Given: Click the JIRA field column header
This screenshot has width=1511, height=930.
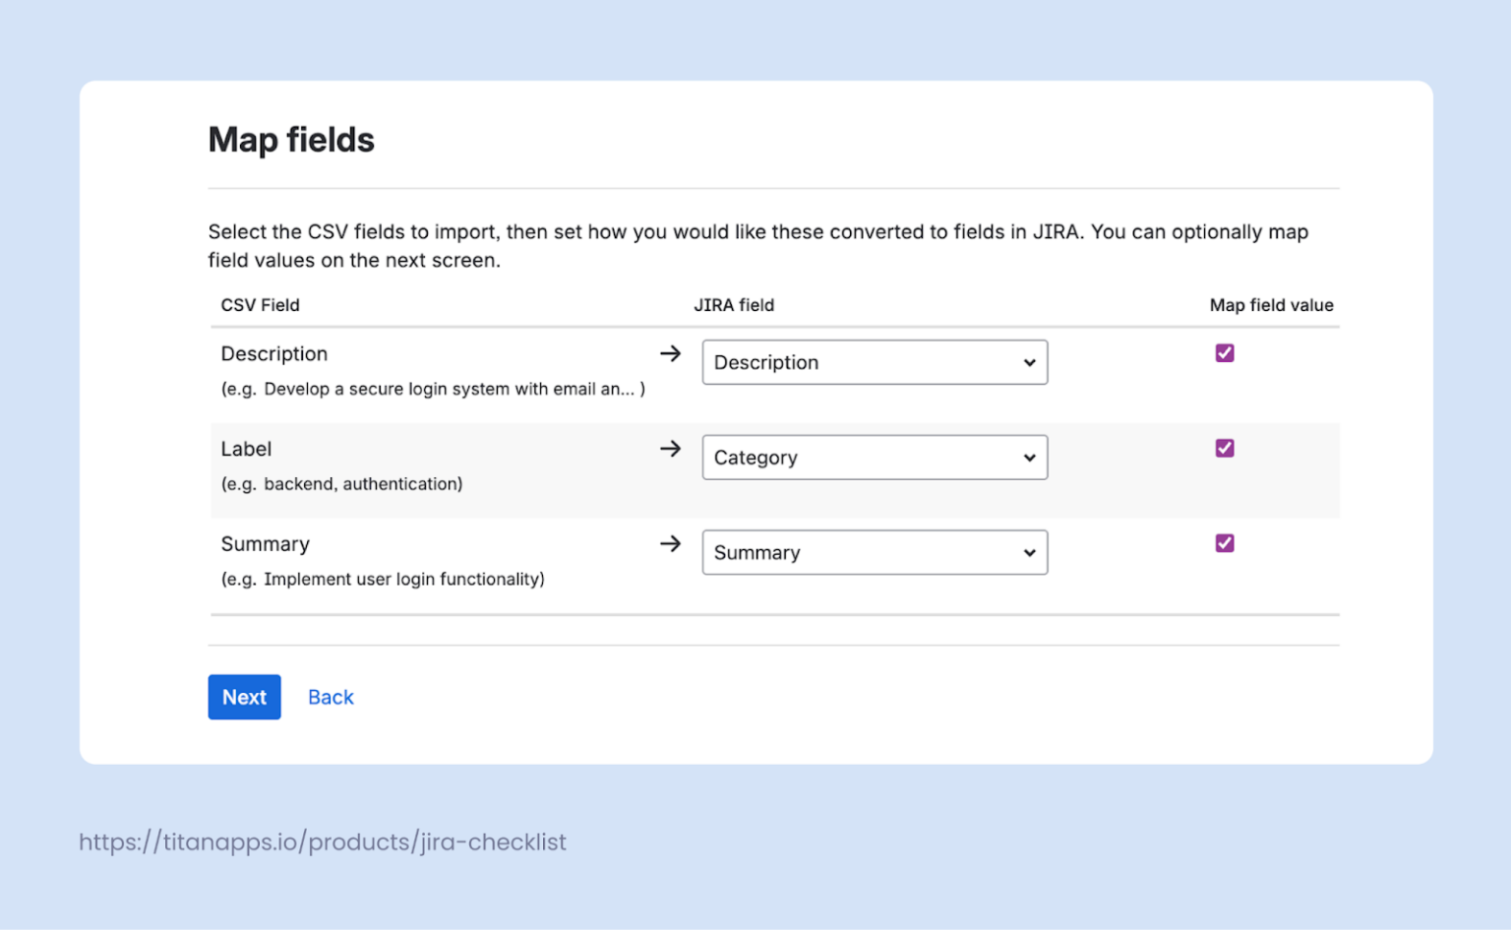Looking at the screenshot, I should pyautogui.click(x=735, y=305).
